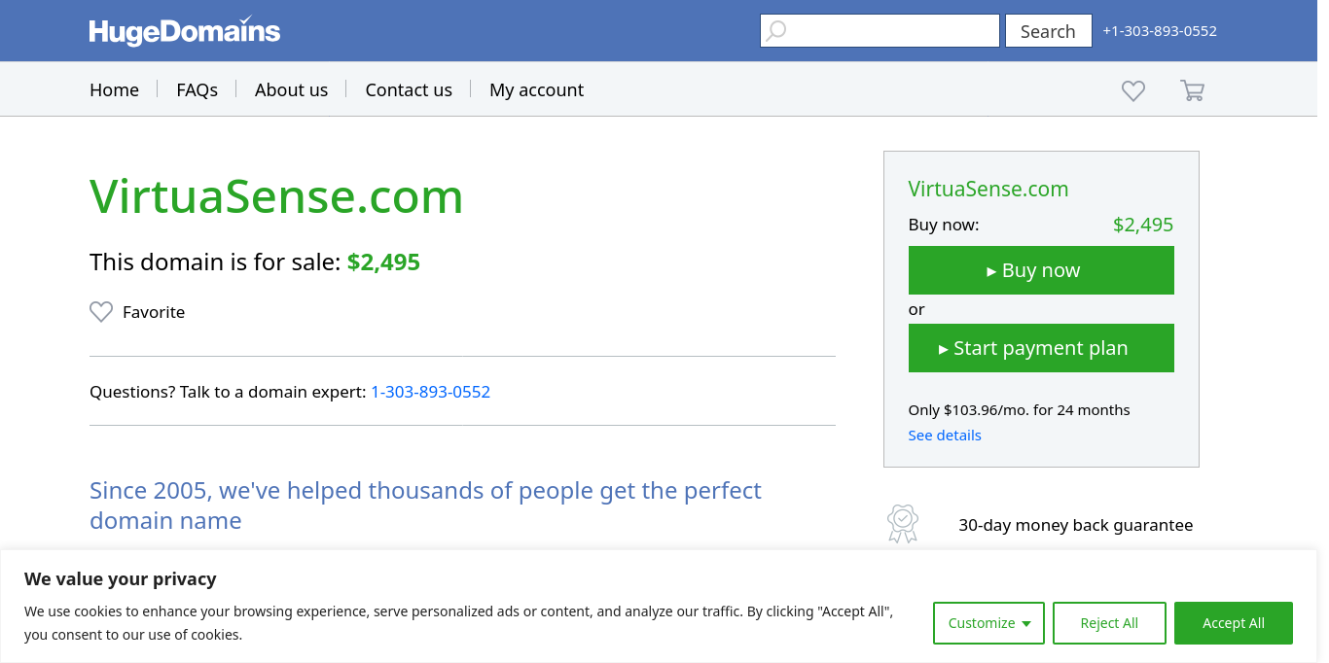The width and height of the screenshot is (1329, 663).
Task: Start payment plan for the domain
Action: tap(1041, 348)
